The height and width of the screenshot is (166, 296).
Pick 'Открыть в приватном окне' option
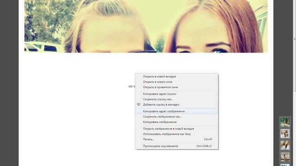click(x=177, y=87)
